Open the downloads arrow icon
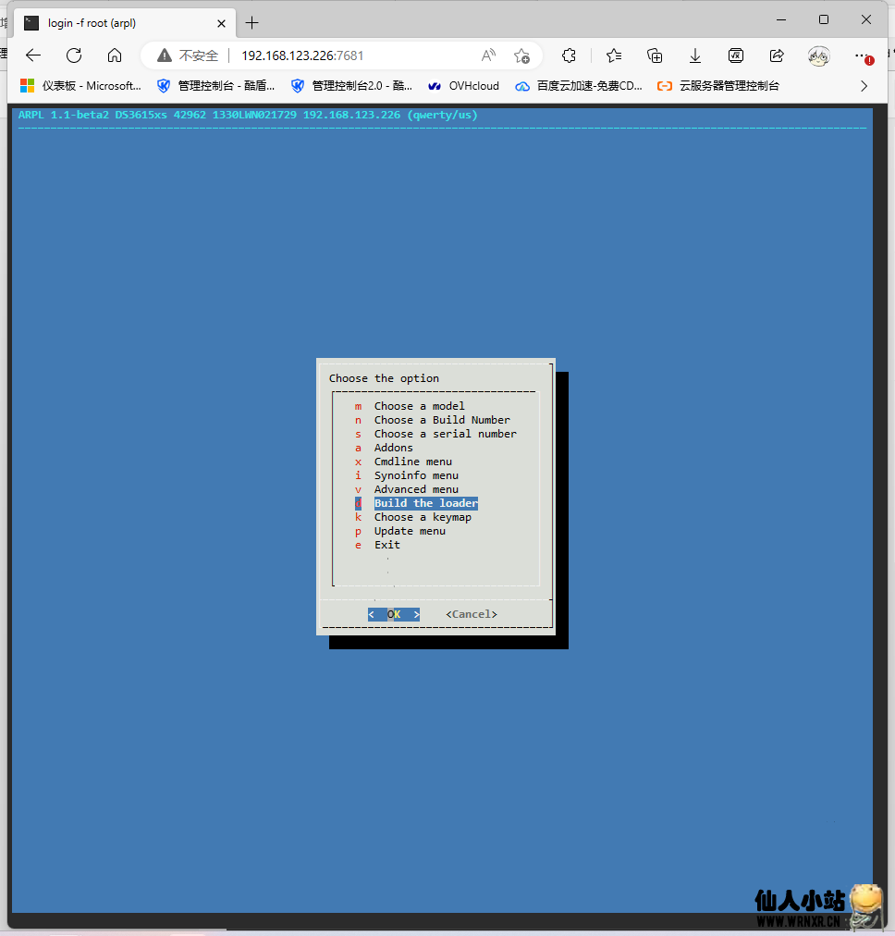The height and width of the screenshot is (936, 895). (x=695, y=55)
